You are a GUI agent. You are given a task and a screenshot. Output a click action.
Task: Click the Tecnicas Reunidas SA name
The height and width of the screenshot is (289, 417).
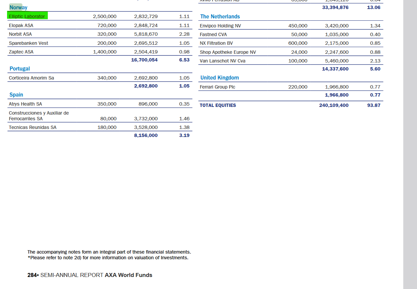tap(32, 127)
